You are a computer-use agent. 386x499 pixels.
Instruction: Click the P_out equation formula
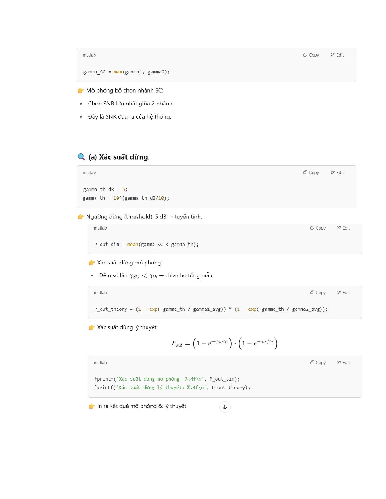coord(225,343)
